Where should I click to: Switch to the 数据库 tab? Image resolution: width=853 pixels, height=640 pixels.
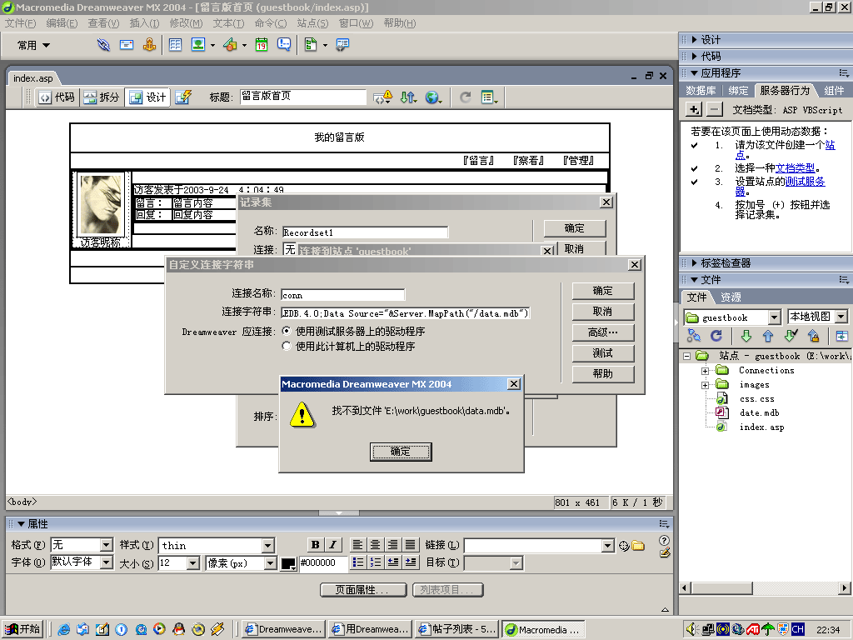point(701,90)
